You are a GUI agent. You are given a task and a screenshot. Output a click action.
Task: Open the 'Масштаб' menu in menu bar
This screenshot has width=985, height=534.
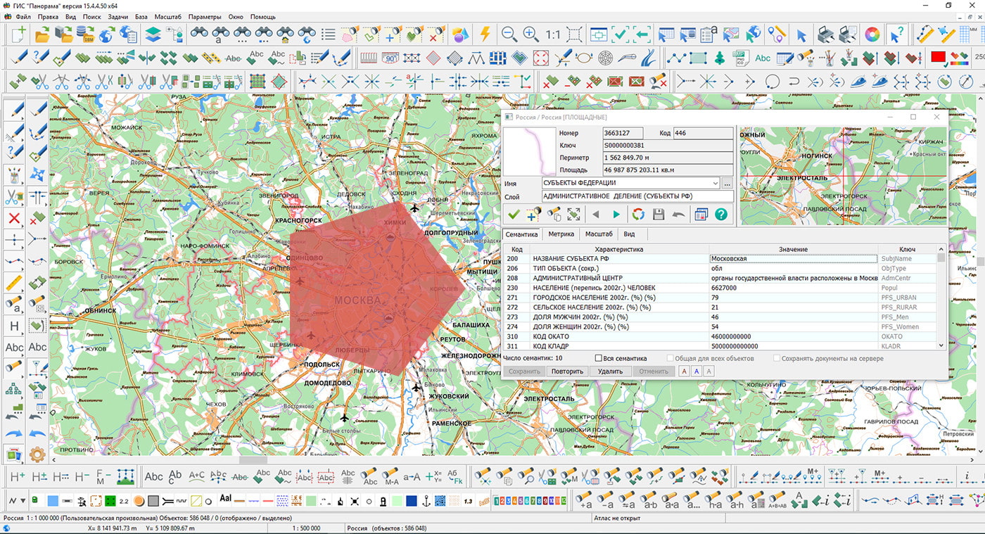coord(167,16)
